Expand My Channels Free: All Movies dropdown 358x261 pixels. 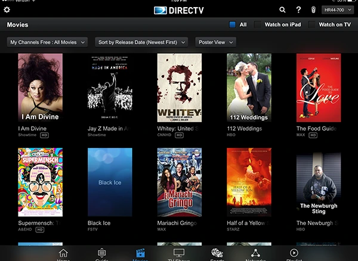coord(48,42)
